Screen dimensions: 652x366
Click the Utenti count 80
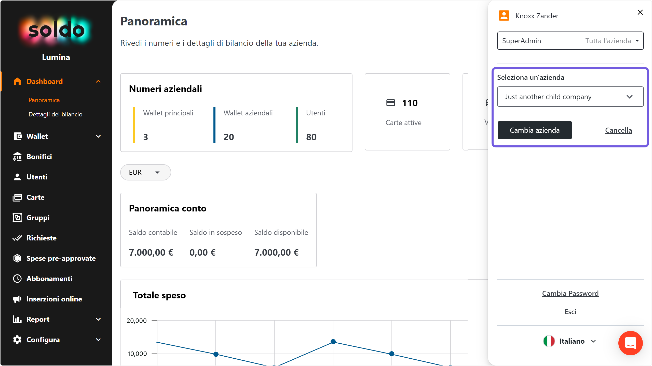[311, 137]
